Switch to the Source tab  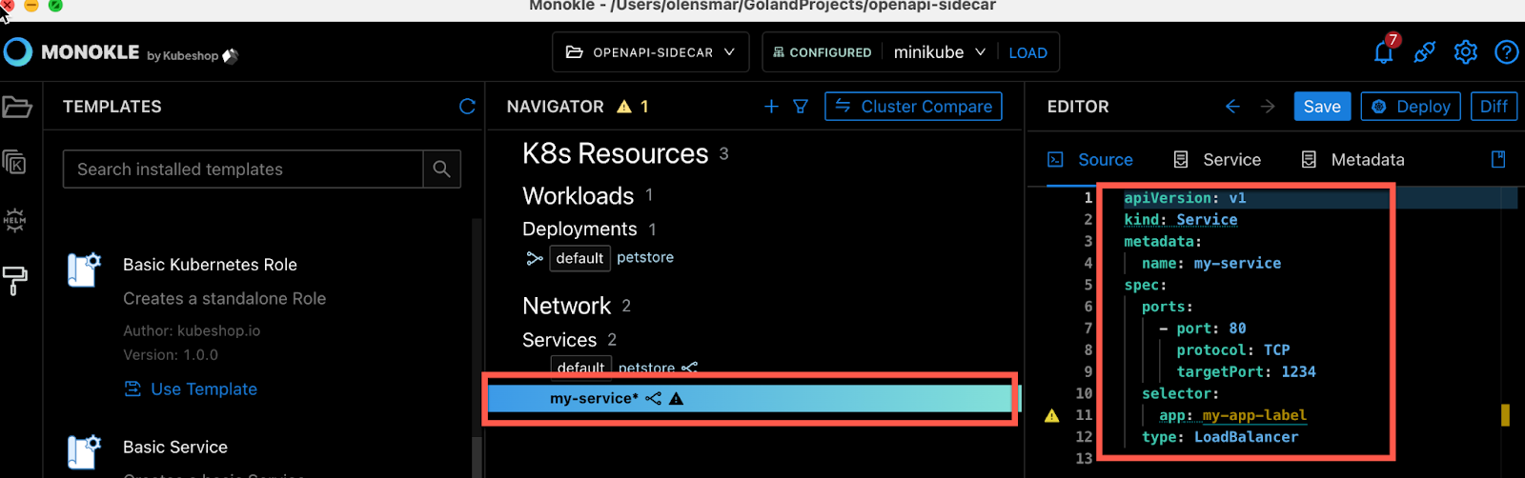[x=1090, y=160]
